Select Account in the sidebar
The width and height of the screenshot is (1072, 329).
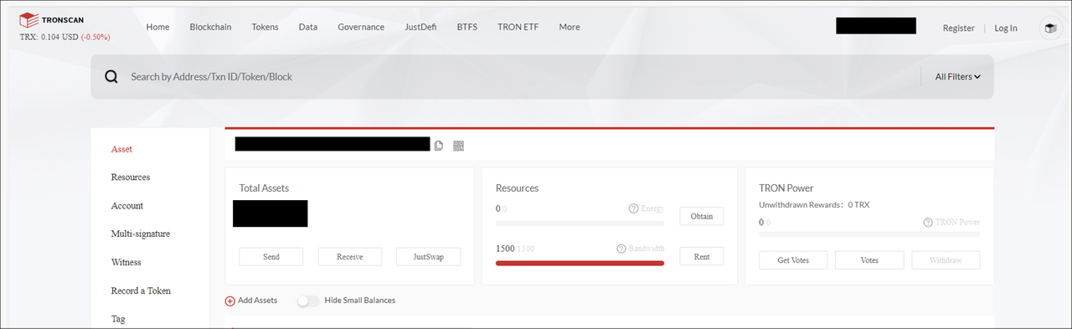(127, 206)
